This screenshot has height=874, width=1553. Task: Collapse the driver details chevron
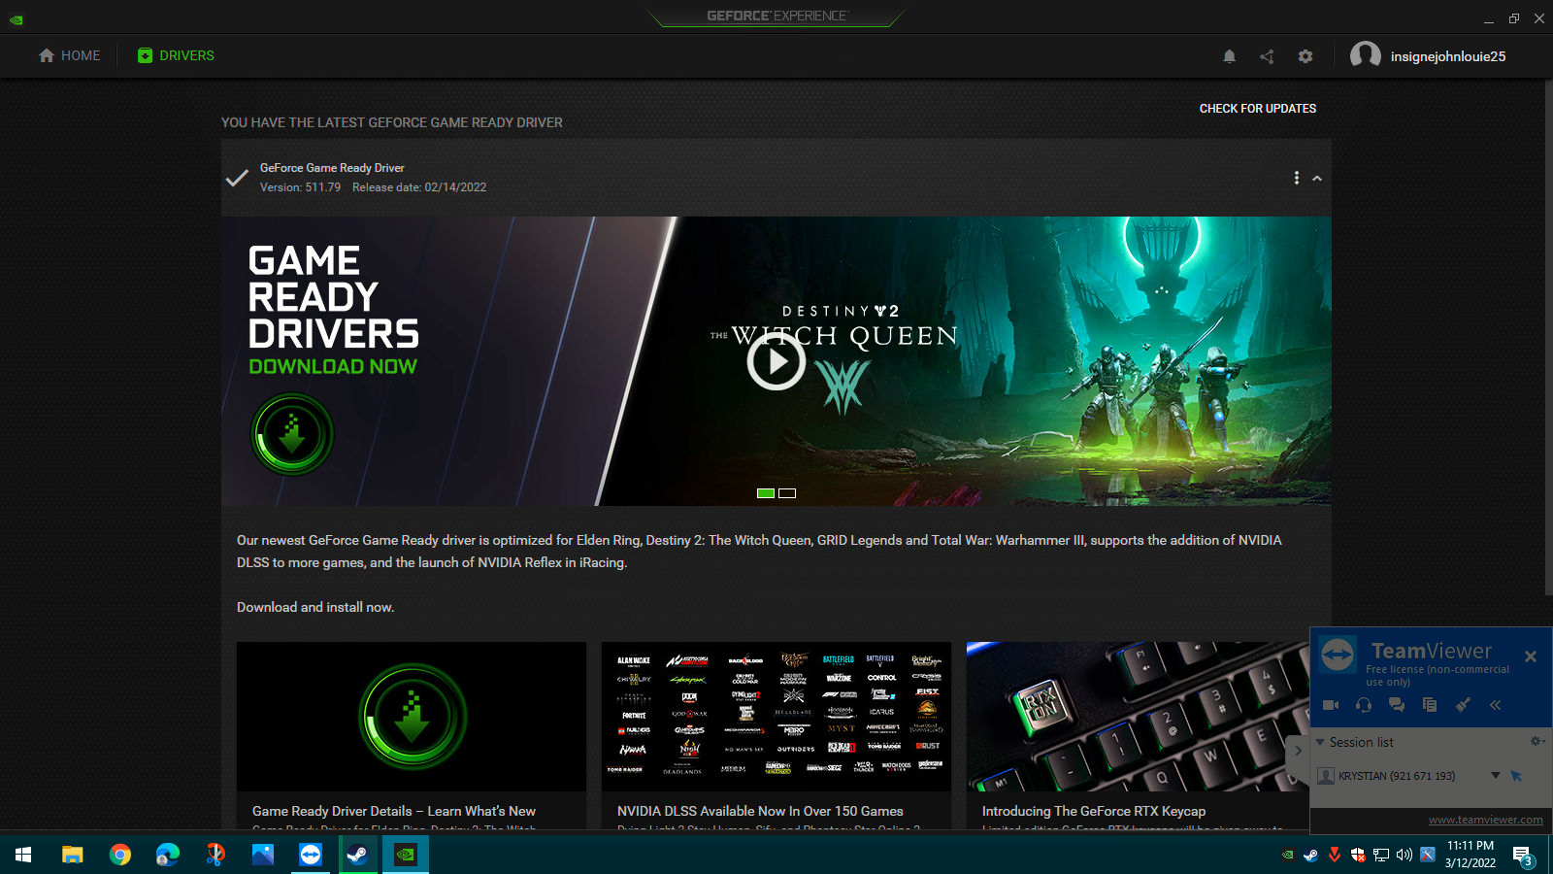[1317, 179]
